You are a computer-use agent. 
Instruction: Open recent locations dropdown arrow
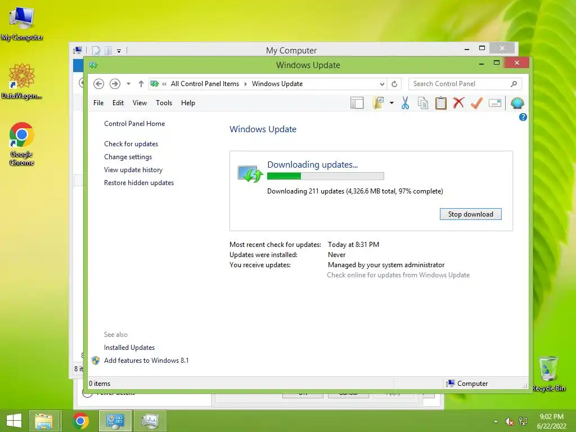[129, 84]
